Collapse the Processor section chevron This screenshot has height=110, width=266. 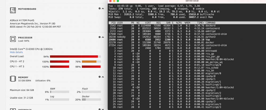(103, 37)
